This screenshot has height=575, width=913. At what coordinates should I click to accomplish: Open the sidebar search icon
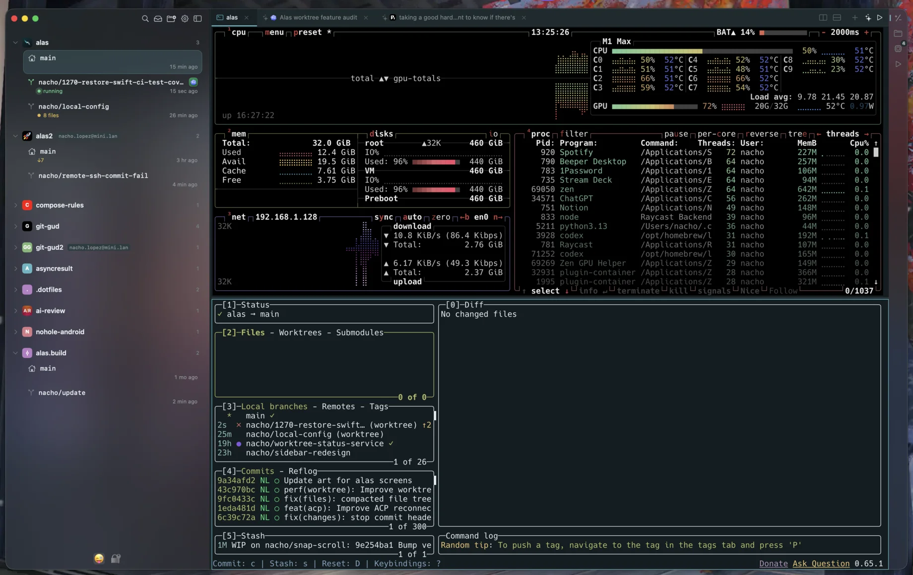[145, 18]
